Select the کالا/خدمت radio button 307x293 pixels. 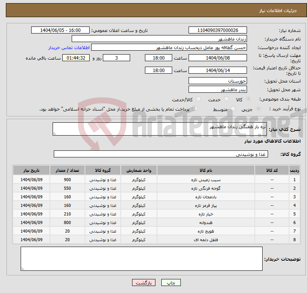coord(199,99)
